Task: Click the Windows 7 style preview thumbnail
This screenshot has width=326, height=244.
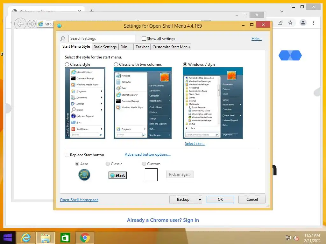Action: [213, 103]
